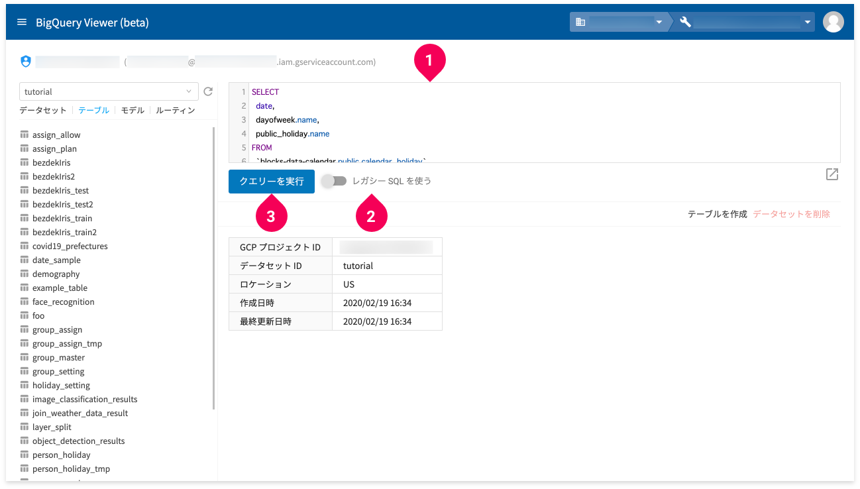860x489 pixels.
Task: Select the person_holiday_tmp table
Action: point(71,468)
